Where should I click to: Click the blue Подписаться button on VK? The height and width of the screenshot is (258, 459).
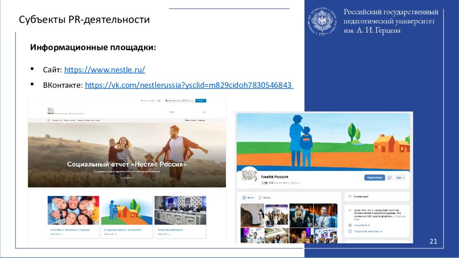click(x=374, y=177)
